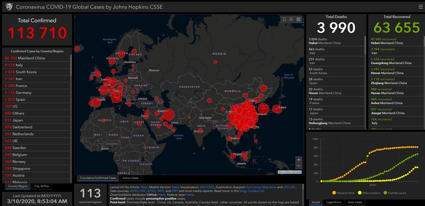
Task: Zoom out on the map with minus button
Action: [298, 166]
